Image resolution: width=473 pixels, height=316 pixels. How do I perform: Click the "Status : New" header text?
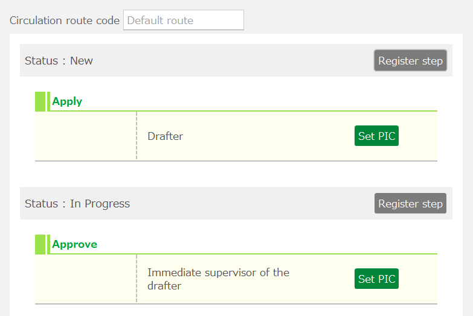[x=59, y=61]
